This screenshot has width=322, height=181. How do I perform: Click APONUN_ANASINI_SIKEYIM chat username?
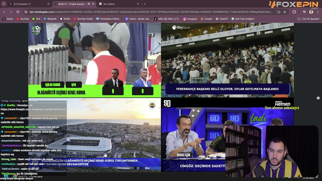point(18,127)
